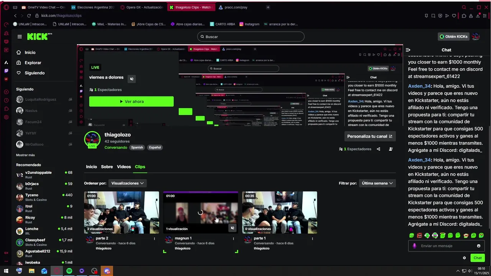Switch to Elecciones Argentina browser tab
The width and height of the screenshot is (491, 276).
click(93, 7)
